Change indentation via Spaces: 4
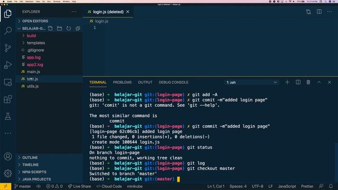This screenshot has width=338, height=190. point(238,186)
